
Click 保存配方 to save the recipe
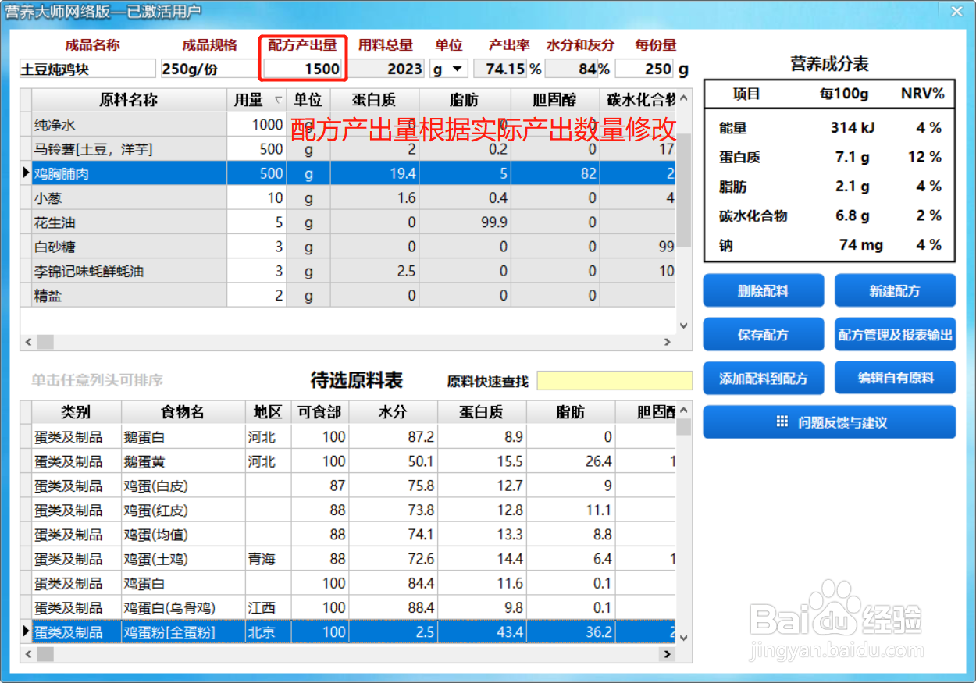[763, 334]
